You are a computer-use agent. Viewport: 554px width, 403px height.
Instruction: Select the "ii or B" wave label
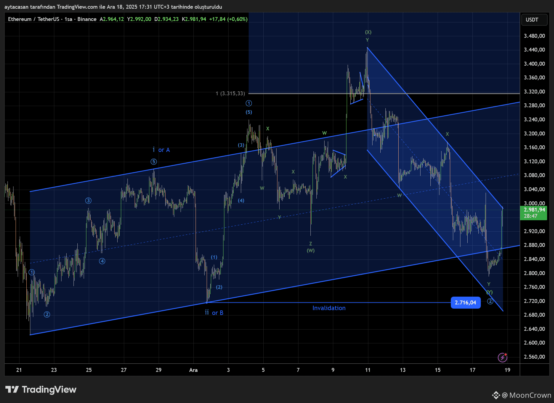click(x=214, y=313)
